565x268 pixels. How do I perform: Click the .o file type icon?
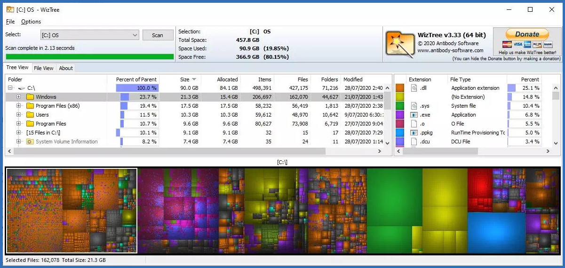click(414, 124)
